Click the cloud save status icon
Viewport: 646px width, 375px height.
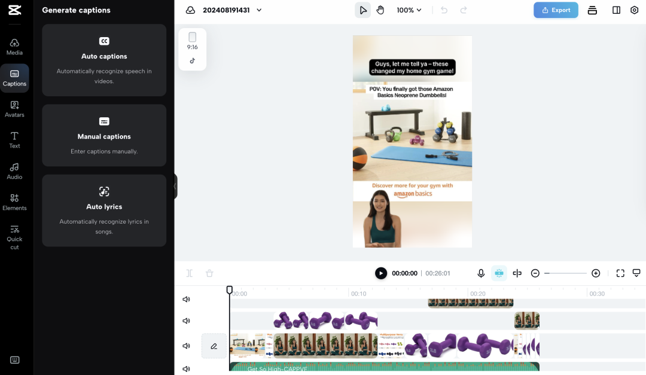pyautogui.click(x=190, y=10)
